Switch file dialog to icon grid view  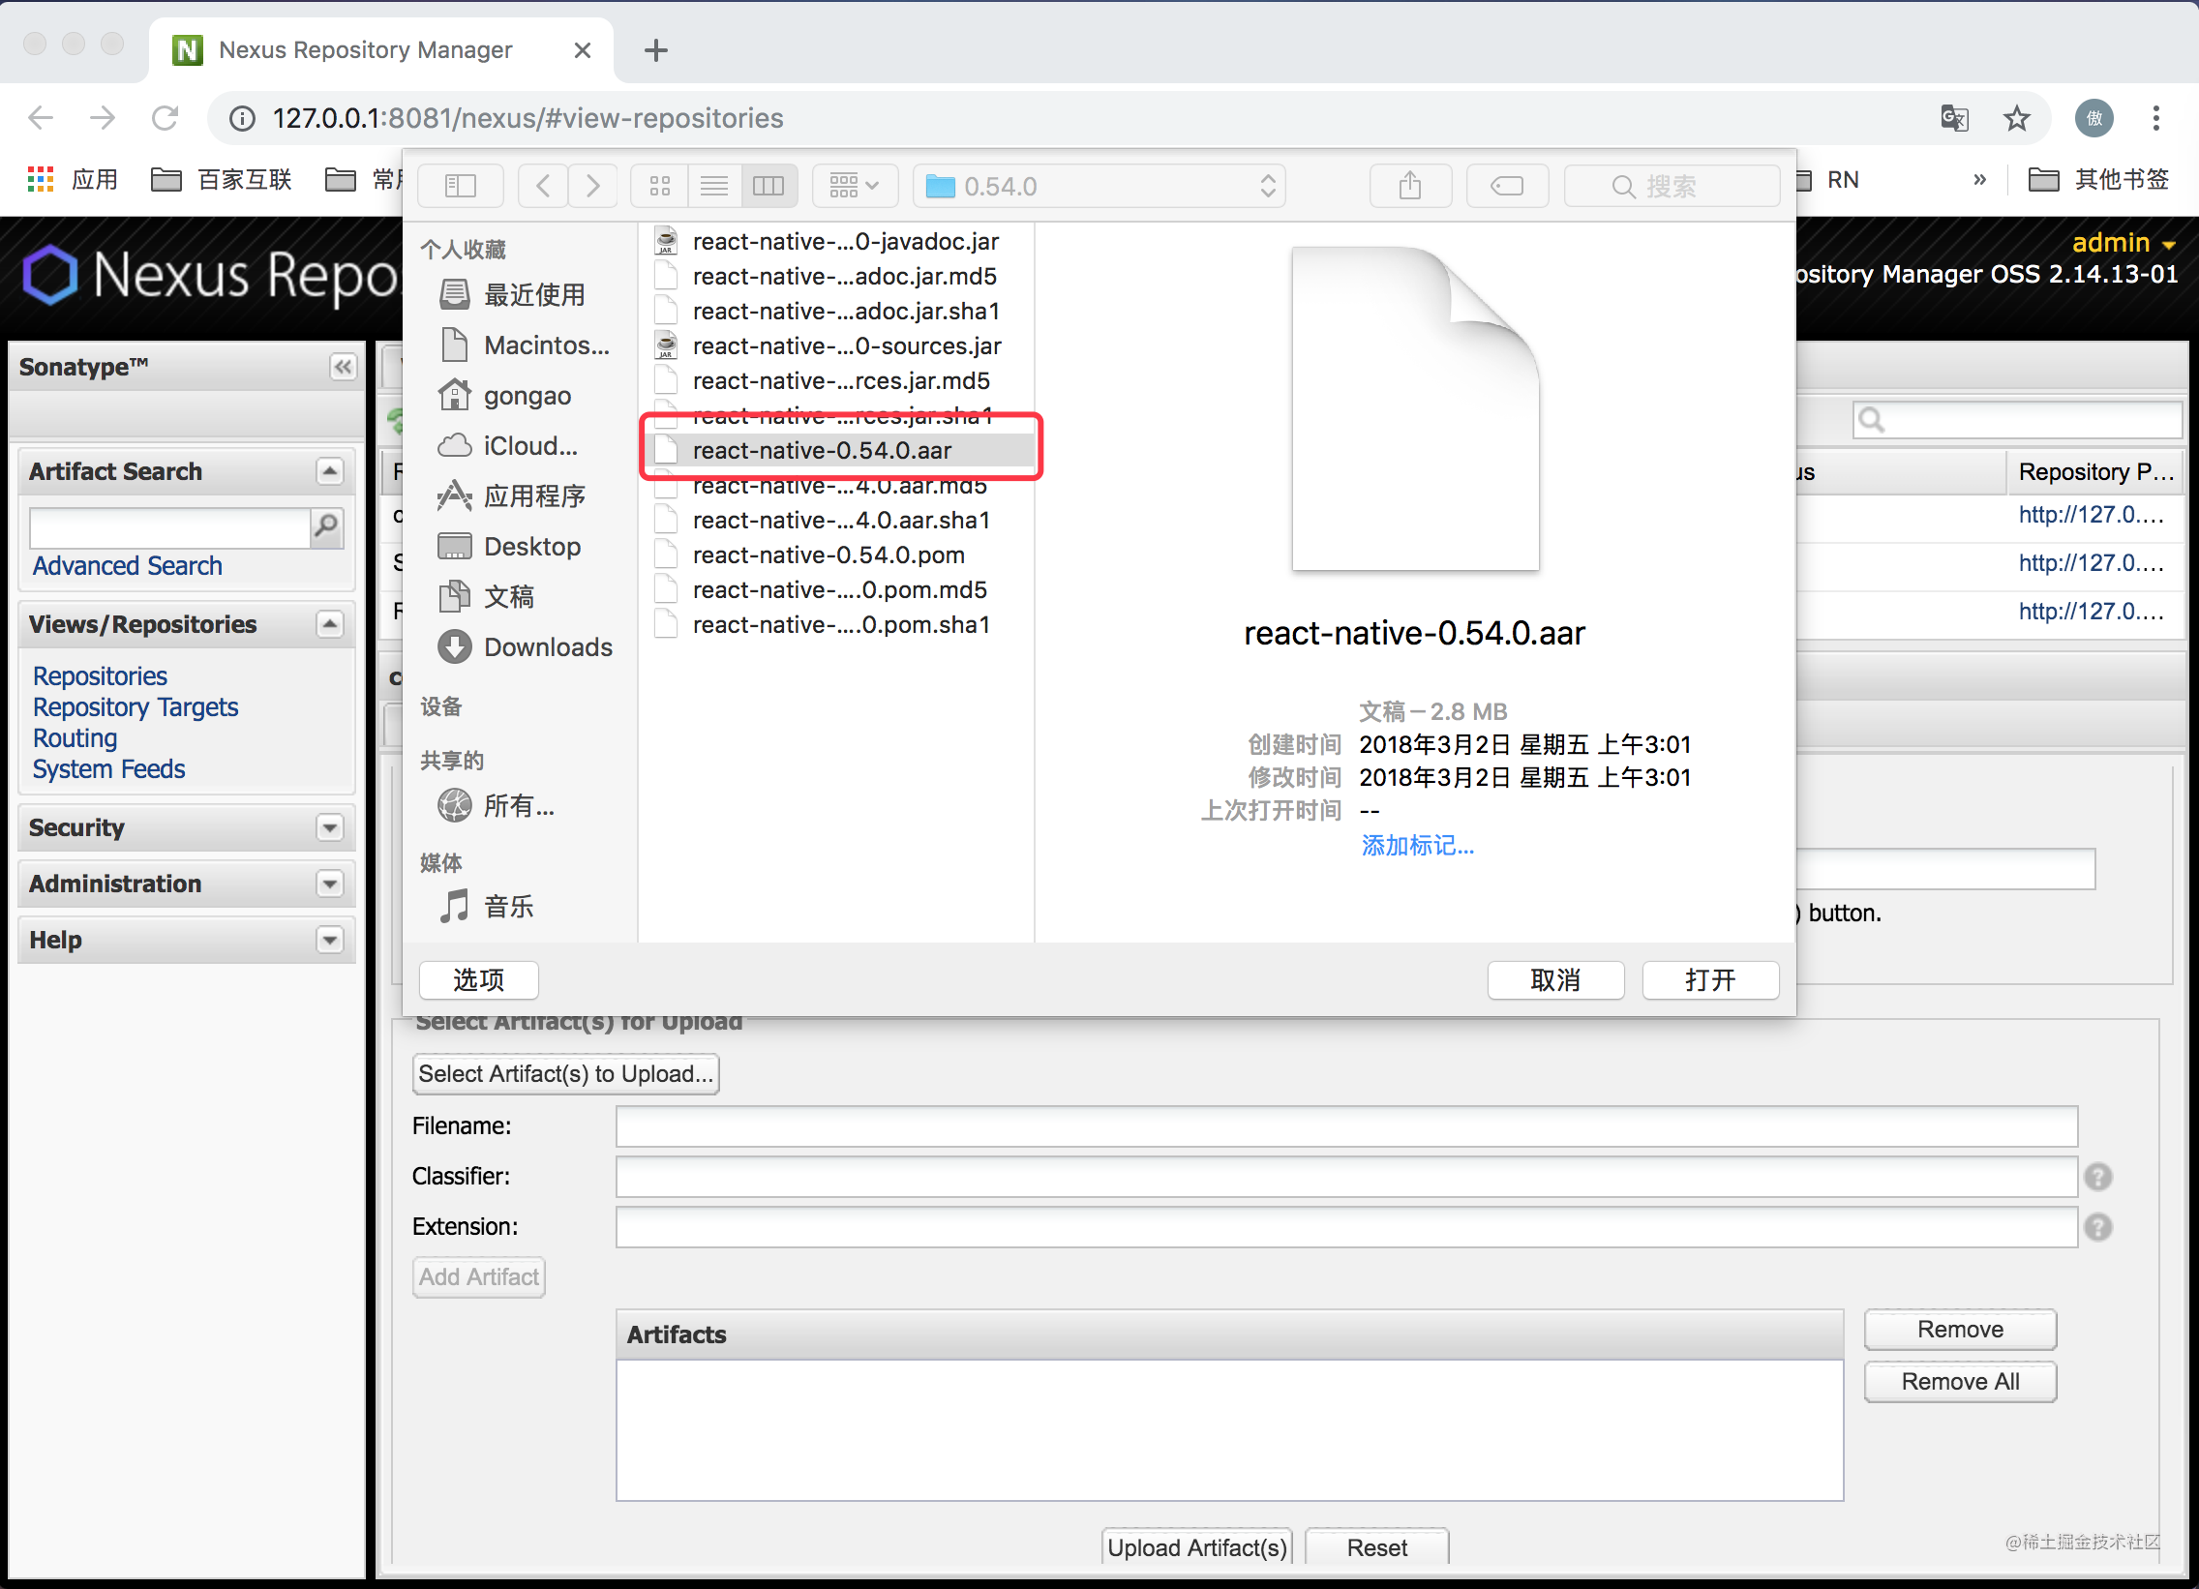tap(659, 186)
